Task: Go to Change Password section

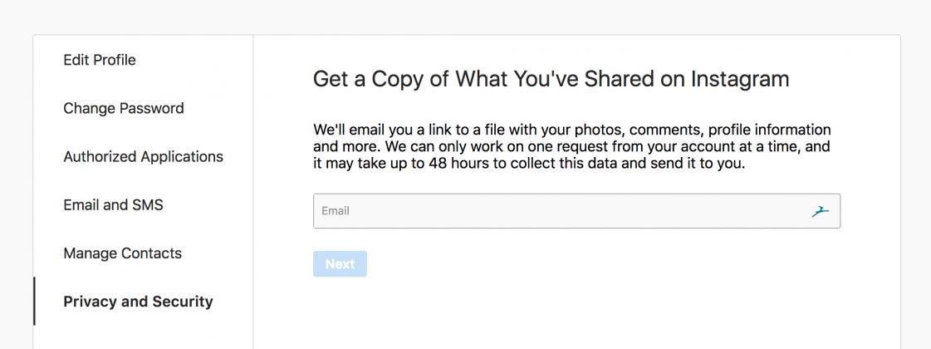Action: 124,108
